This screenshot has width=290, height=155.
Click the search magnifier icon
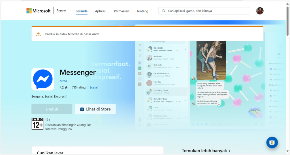click(164, 11)
